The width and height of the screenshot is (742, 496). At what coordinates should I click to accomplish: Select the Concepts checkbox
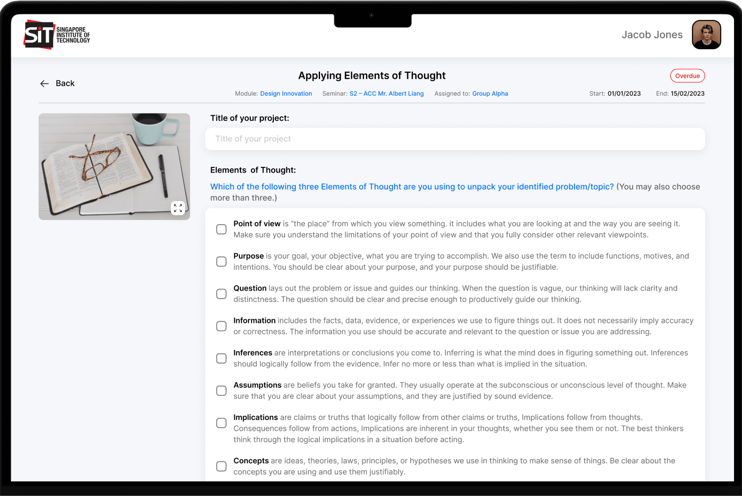point(221,466)
